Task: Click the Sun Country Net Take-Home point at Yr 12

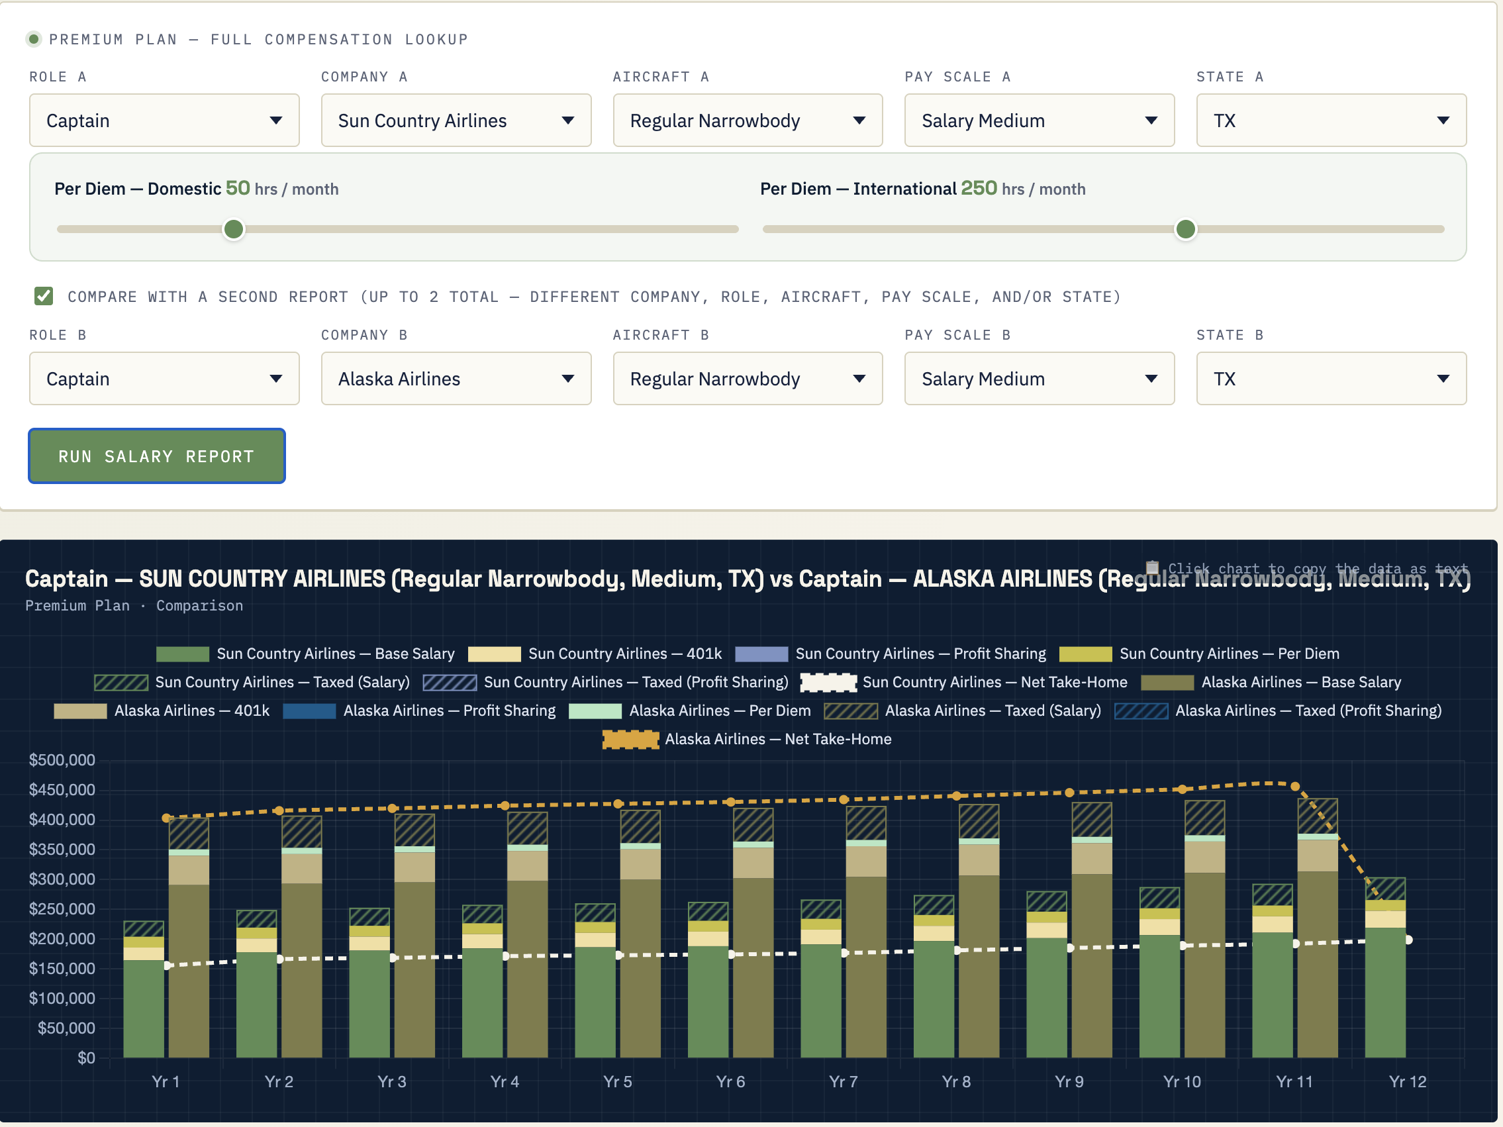Action: click(x=1408, y=940)
